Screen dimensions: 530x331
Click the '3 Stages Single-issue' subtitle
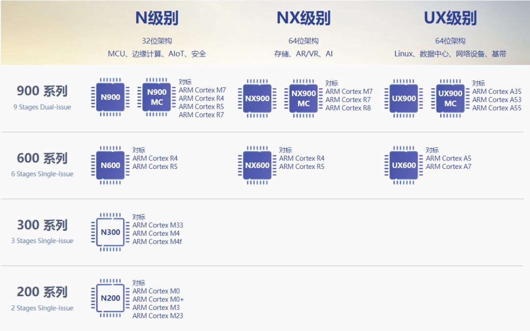pyautogui.click(x=42, y=241)
